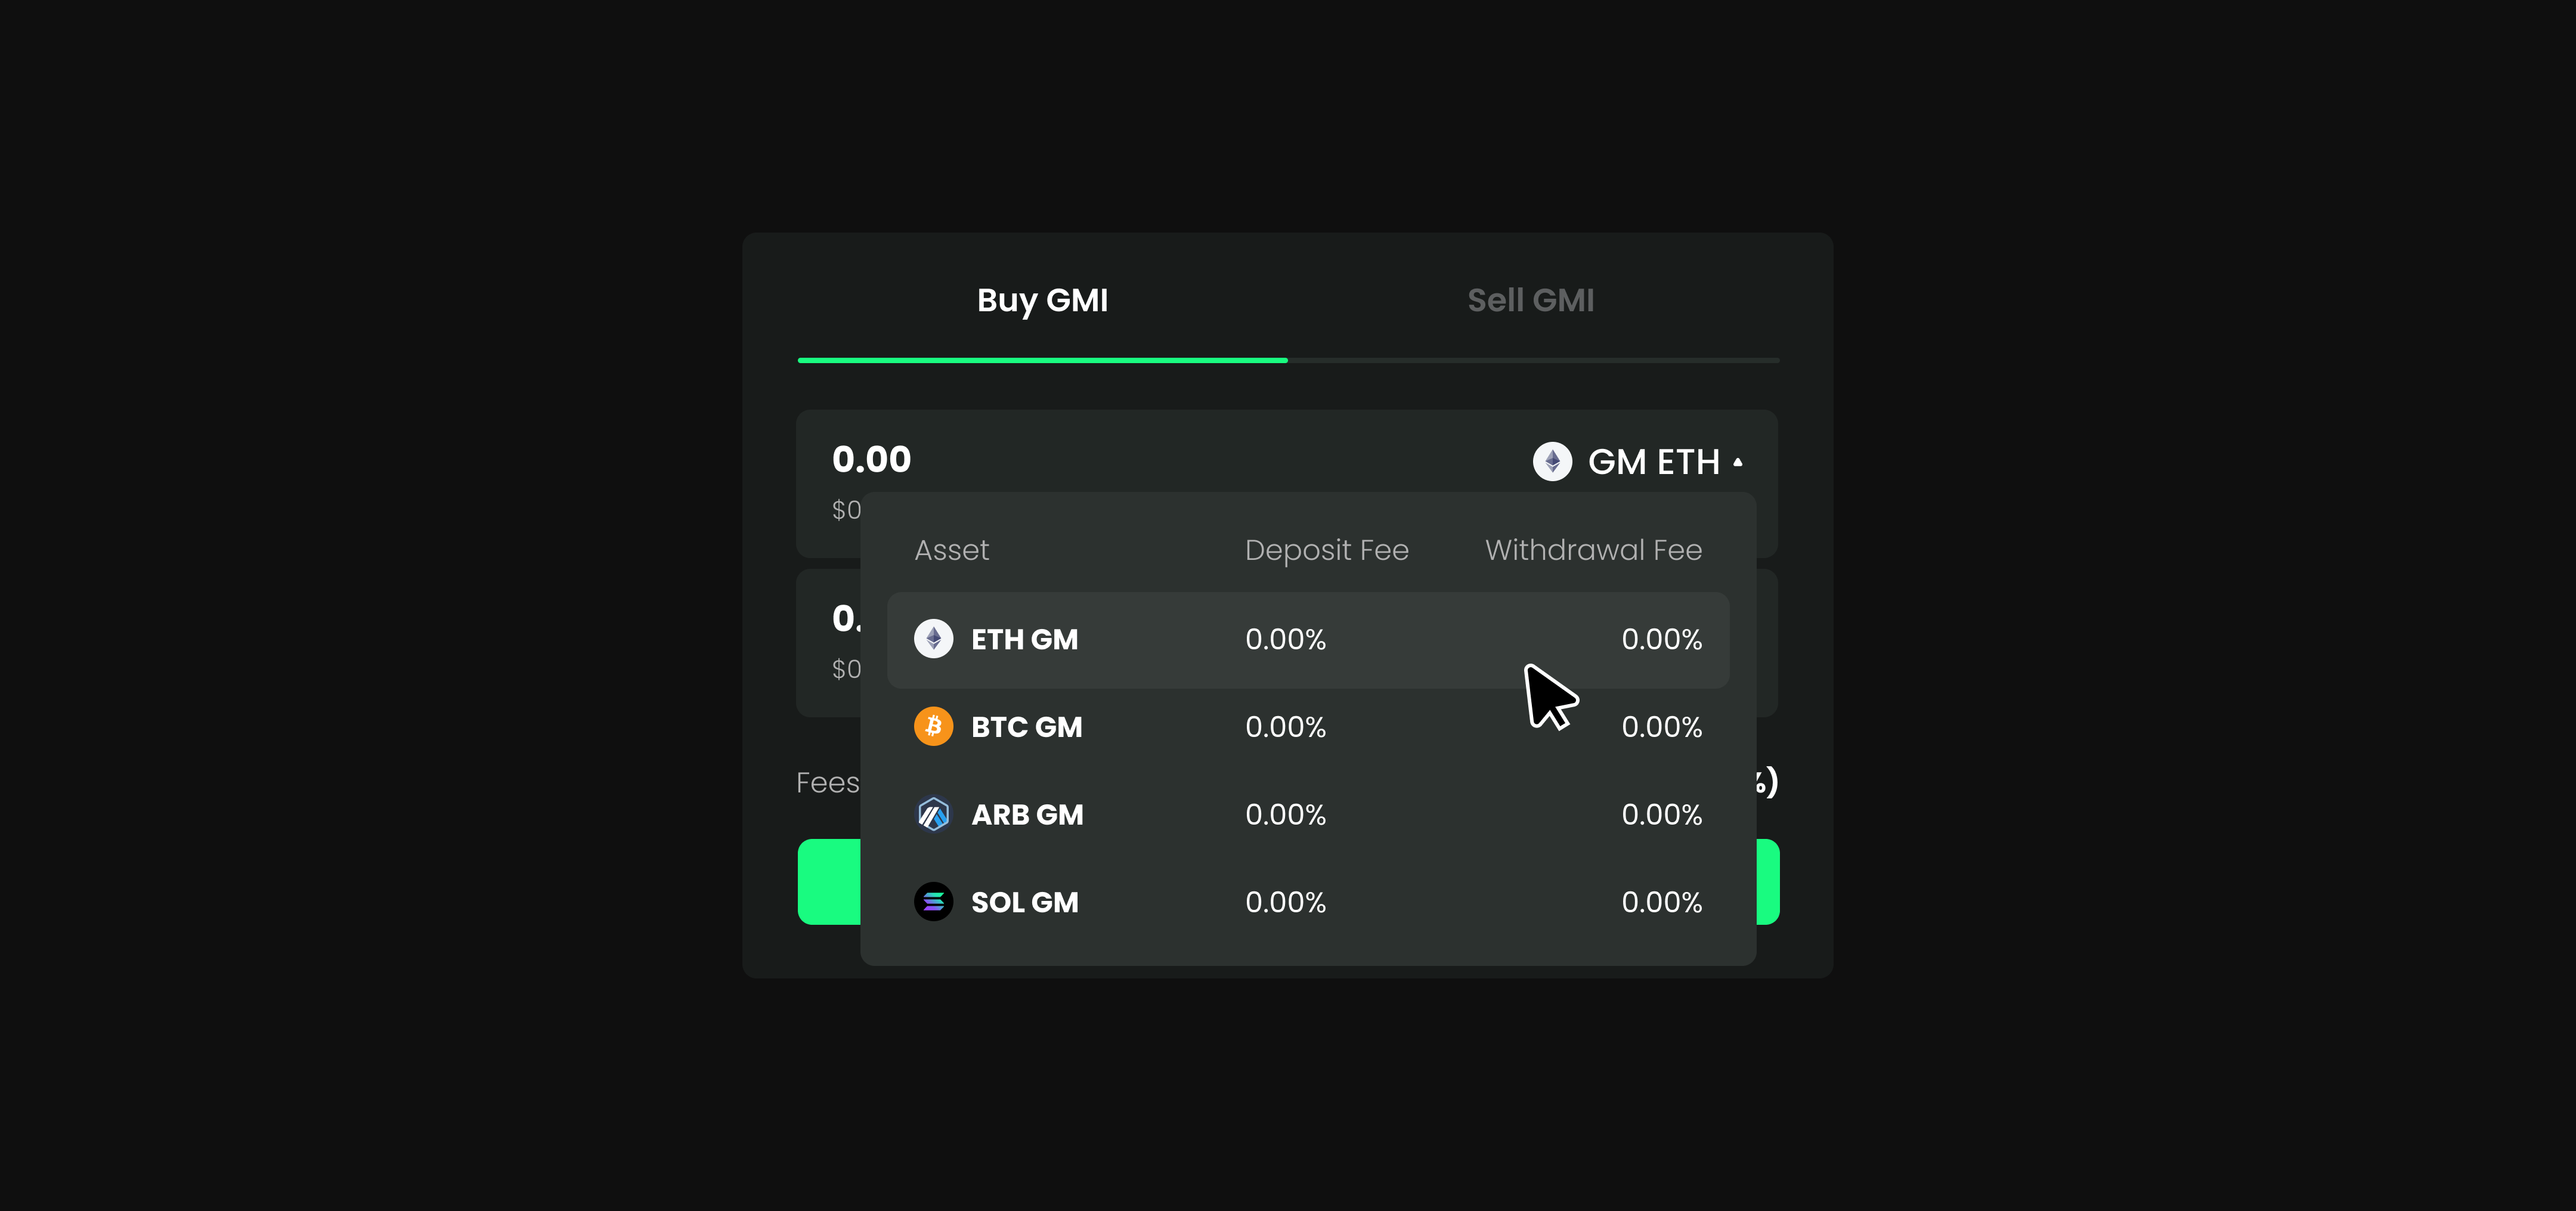Select ARB GM as the payment asset
The image size is (2576, 1211).
[1300, 814]
